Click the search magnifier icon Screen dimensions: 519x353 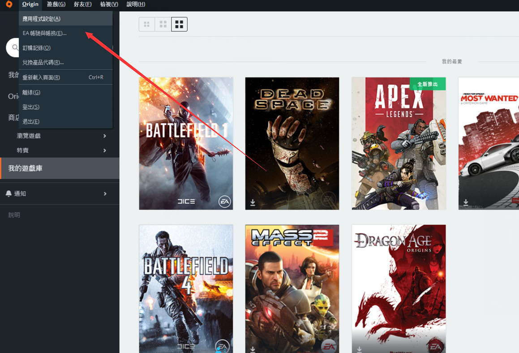(15, 47)
